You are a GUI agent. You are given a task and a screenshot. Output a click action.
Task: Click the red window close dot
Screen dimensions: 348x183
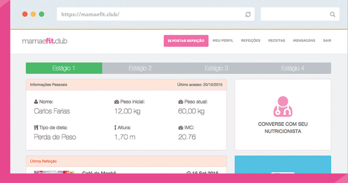point(25,14)
